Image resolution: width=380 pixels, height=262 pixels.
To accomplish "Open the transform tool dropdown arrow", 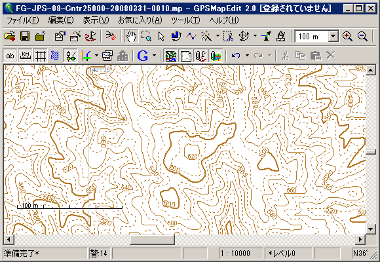I will tap(255, 37).
